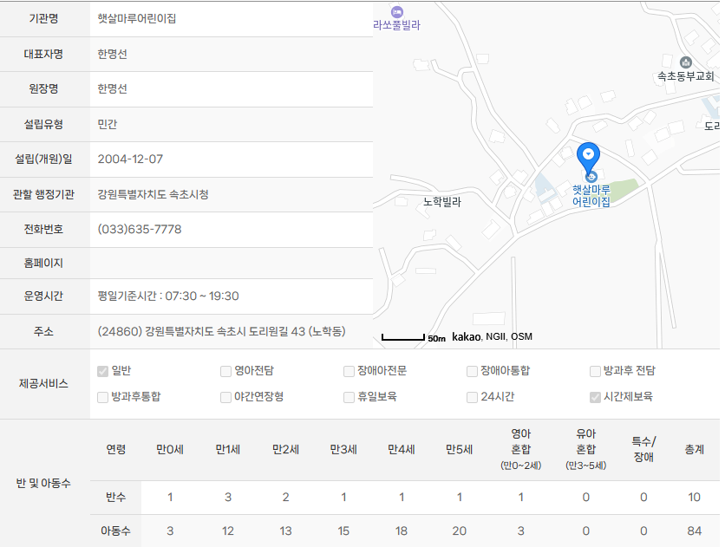Click the 특수/장애 column header

(x=643, y=449)
